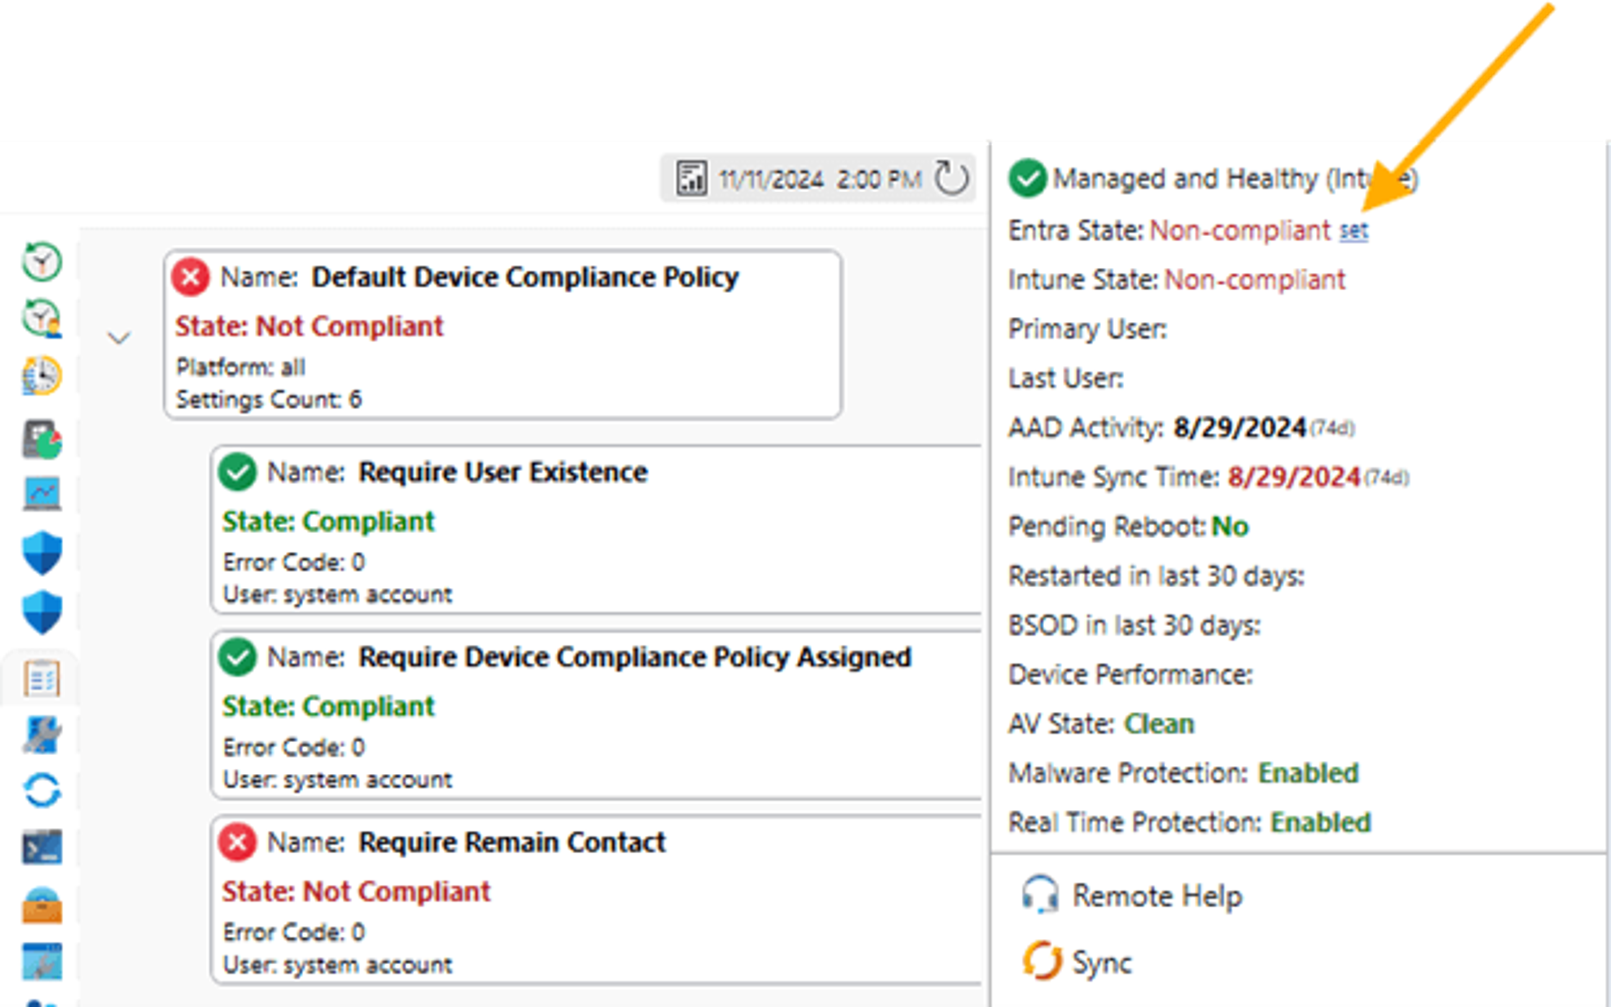Screen dimensions: 1611x1007
Task: Click the Malware Protection 'Enabled' value
Action: point(1308,772)
